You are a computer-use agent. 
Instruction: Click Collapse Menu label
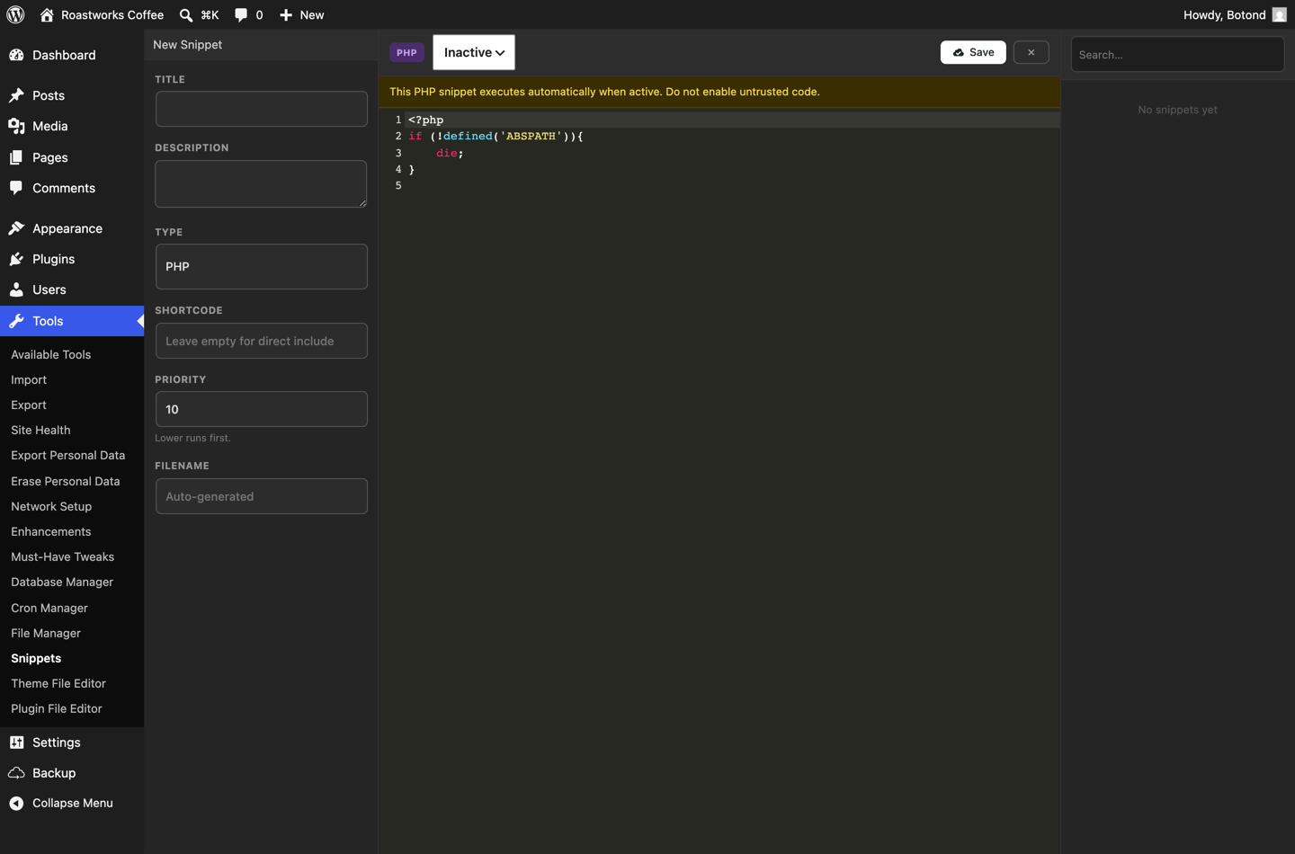pyautogui.click(x=73, y=803)
